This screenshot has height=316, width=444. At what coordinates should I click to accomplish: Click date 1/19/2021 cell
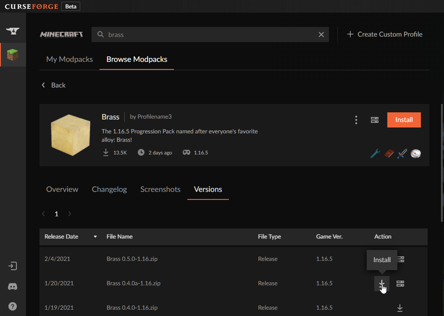(x=59, y=308)
